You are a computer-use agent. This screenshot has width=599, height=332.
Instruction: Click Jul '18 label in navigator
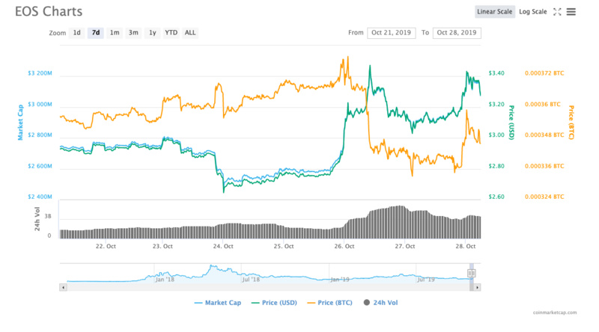251,280
